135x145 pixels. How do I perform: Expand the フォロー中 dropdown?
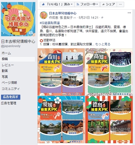coord(87,4)
